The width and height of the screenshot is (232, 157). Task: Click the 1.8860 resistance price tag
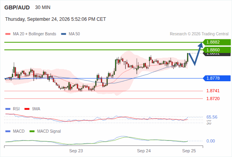[x=217, y=50]
